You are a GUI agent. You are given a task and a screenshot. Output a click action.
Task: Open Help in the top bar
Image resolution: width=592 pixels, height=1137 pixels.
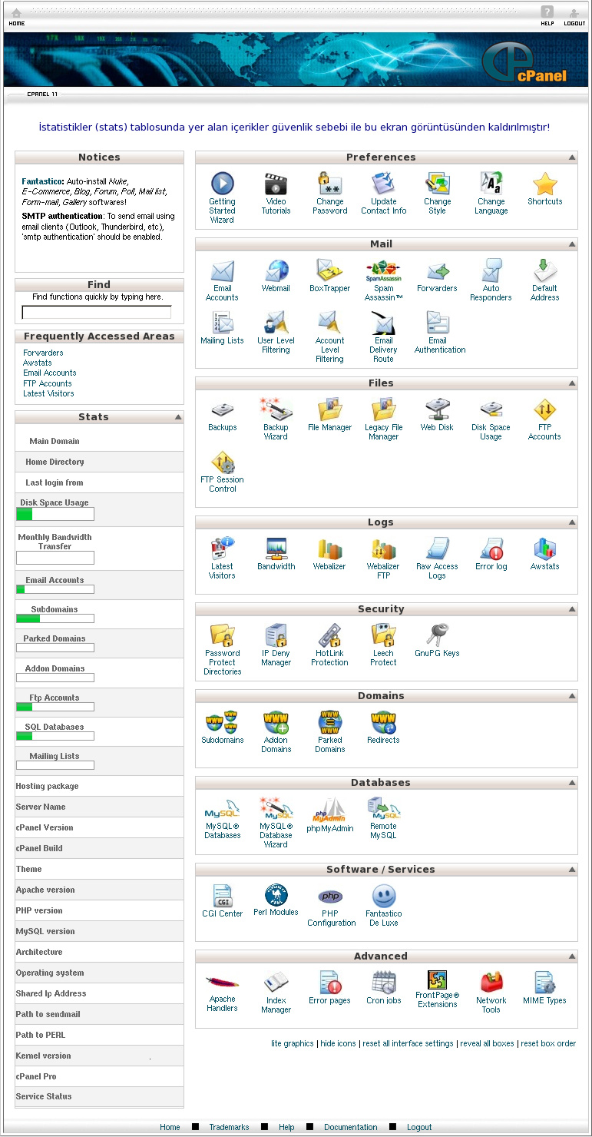547,17
